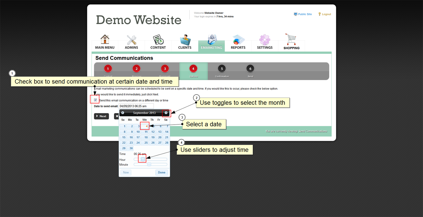Open the Settings gear icon

click(x=265, y=40)
